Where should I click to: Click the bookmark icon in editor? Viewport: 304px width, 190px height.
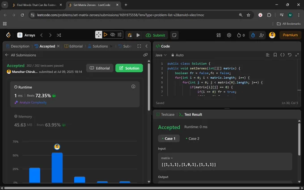[x=275, y=55]
